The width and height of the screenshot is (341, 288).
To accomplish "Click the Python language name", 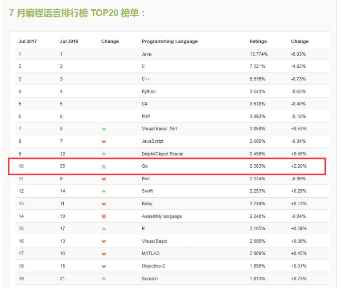I will (x=148, y=91).
